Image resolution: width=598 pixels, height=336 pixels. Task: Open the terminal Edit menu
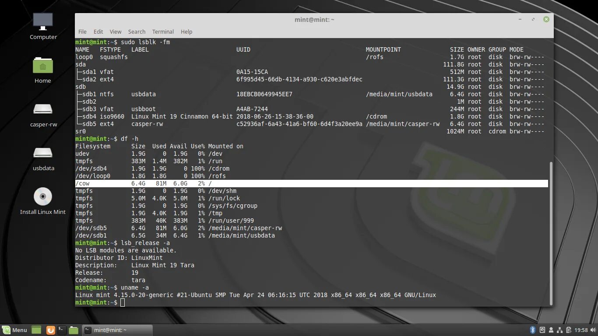tap(98, 31)
